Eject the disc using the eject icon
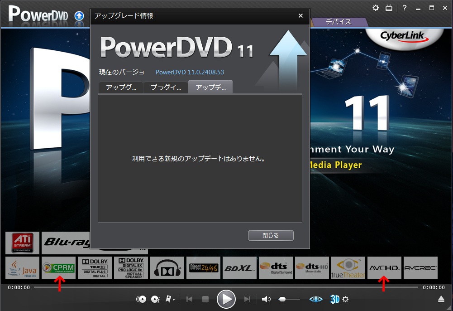 441,299
